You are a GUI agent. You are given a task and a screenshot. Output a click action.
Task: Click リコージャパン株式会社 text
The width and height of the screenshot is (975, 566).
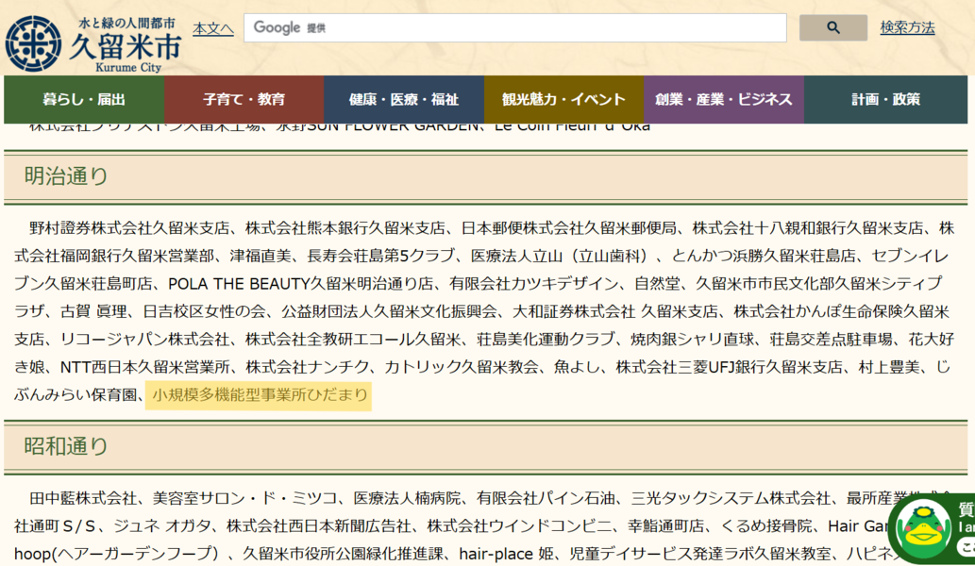pos(145,340)
